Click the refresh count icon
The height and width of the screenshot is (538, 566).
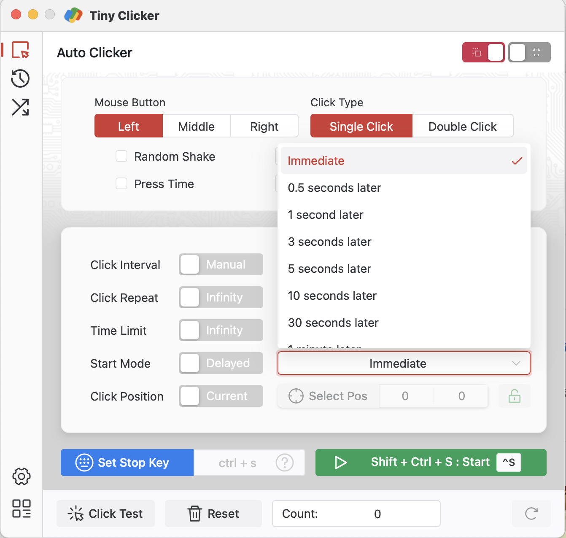(x=531, y=514)
